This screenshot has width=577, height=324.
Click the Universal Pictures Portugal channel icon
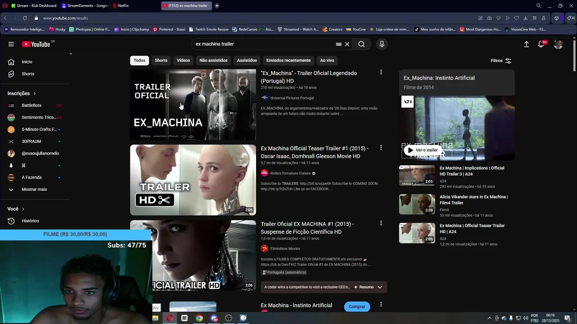coord(265,98)
